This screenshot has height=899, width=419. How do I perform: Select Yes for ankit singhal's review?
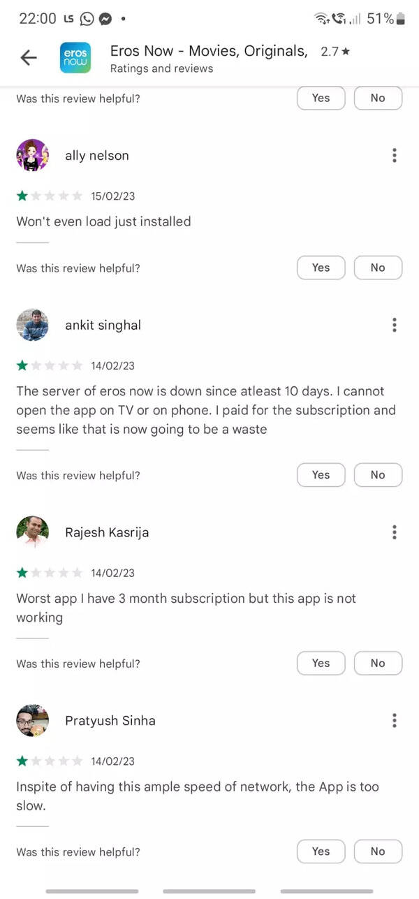pyautogui.click(x=321, y=475)
